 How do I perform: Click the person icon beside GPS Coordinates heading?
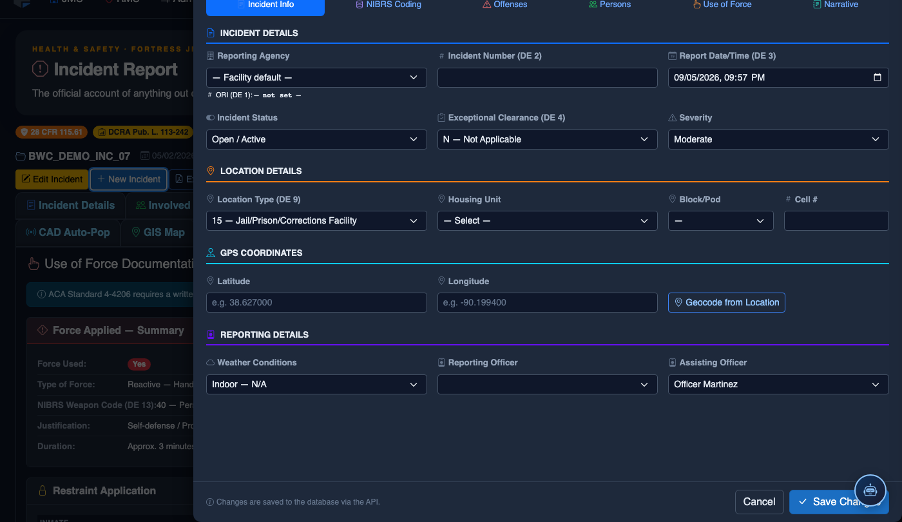tap(211, 253)
